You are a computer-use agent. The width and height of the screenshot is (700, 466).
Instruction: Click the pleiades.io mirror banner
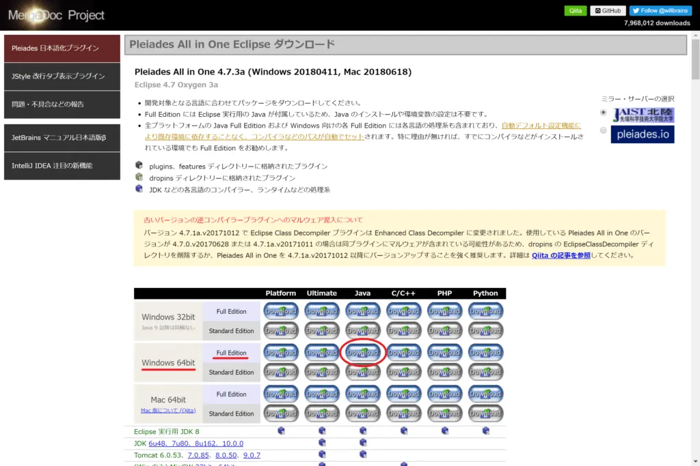pos(643,134)
